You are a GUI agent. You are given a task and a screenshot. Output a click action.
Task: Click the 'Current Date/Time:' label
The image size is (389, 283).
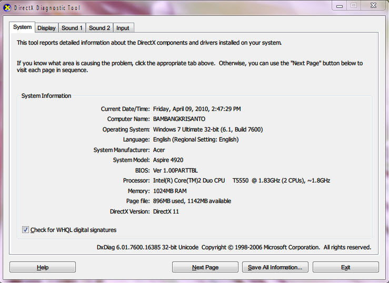(x=125, y=109)
